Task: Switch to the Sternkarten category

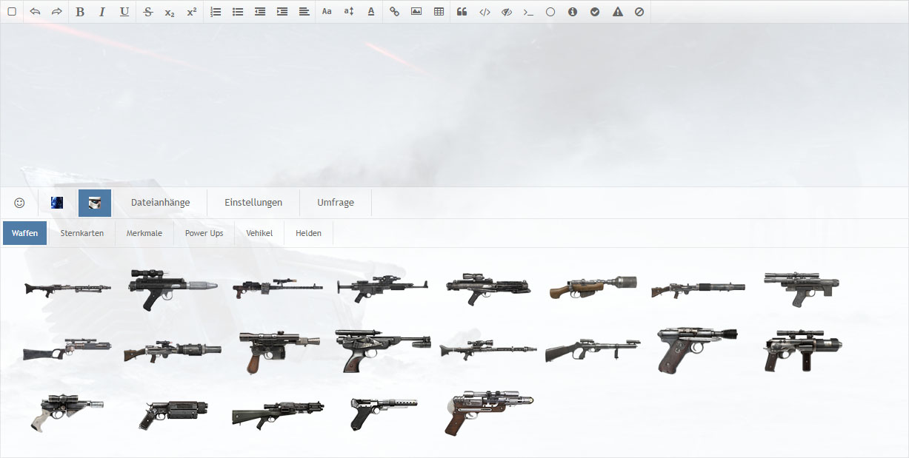Action: (x=81, y=233)
